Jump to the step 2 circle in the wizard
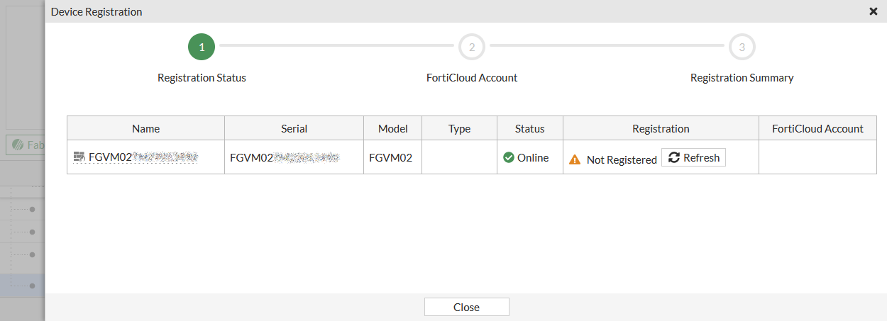This screenshot has width=887, height=321. [472, 47]
